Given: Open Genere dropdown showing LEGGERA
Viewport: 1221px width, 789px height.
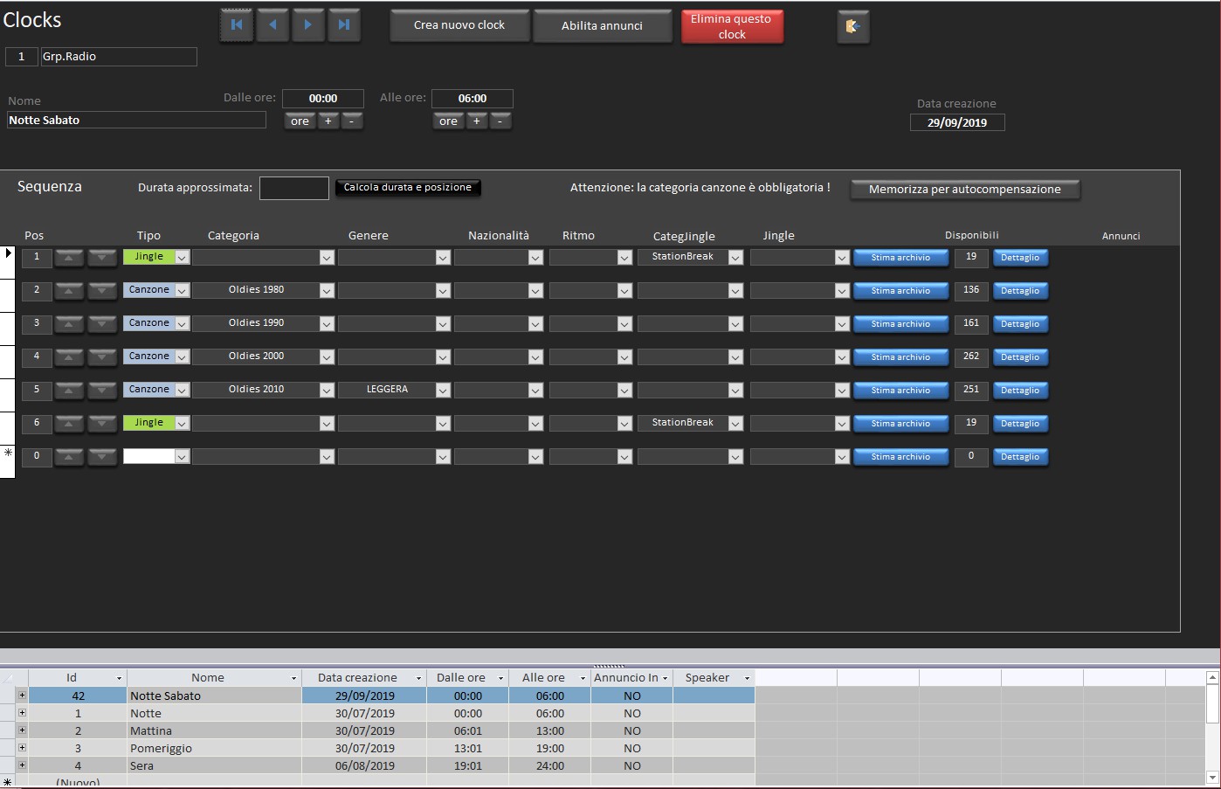Looking at the screenshot, I should click(x=443, y=390).
